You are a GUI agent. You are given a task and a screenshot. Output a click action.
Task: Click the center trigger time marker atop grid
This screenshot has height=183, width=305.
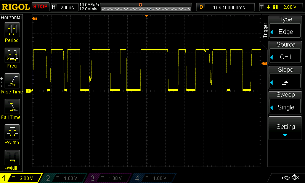pyautogui.click(x=147, y=16)
